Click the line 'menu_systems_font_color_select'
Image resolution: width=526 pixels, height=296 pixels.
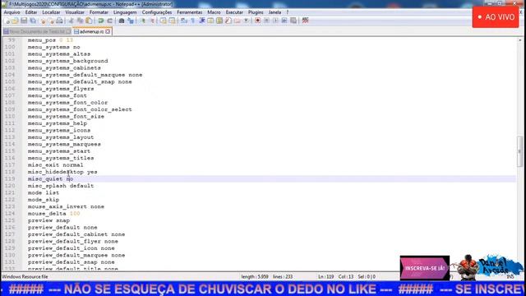(80, 109)
